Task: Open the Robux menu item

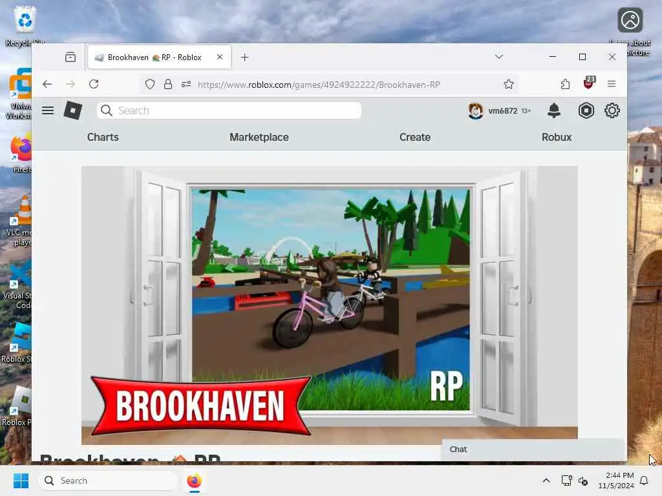Action: tap(557, 137)
